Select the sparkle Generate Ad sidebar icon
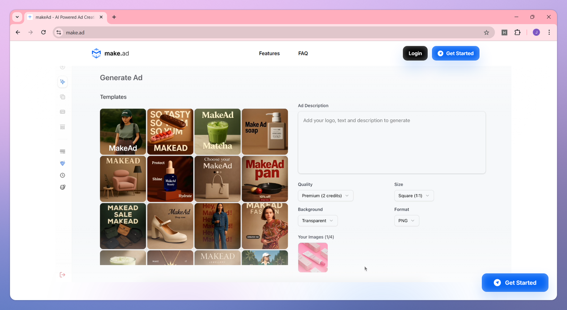Screen dimensions: 567x310 (62, 82)
